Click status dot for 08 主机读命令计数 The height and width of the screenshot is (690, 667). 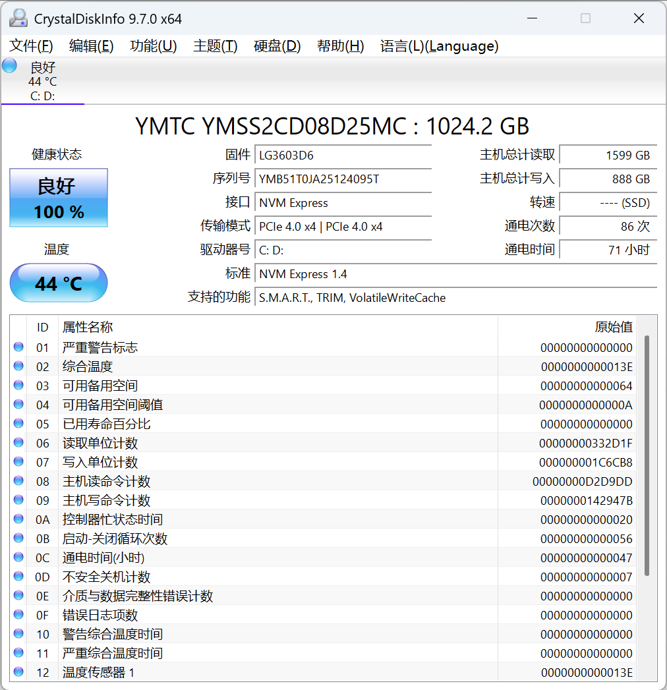click(18, 480)
